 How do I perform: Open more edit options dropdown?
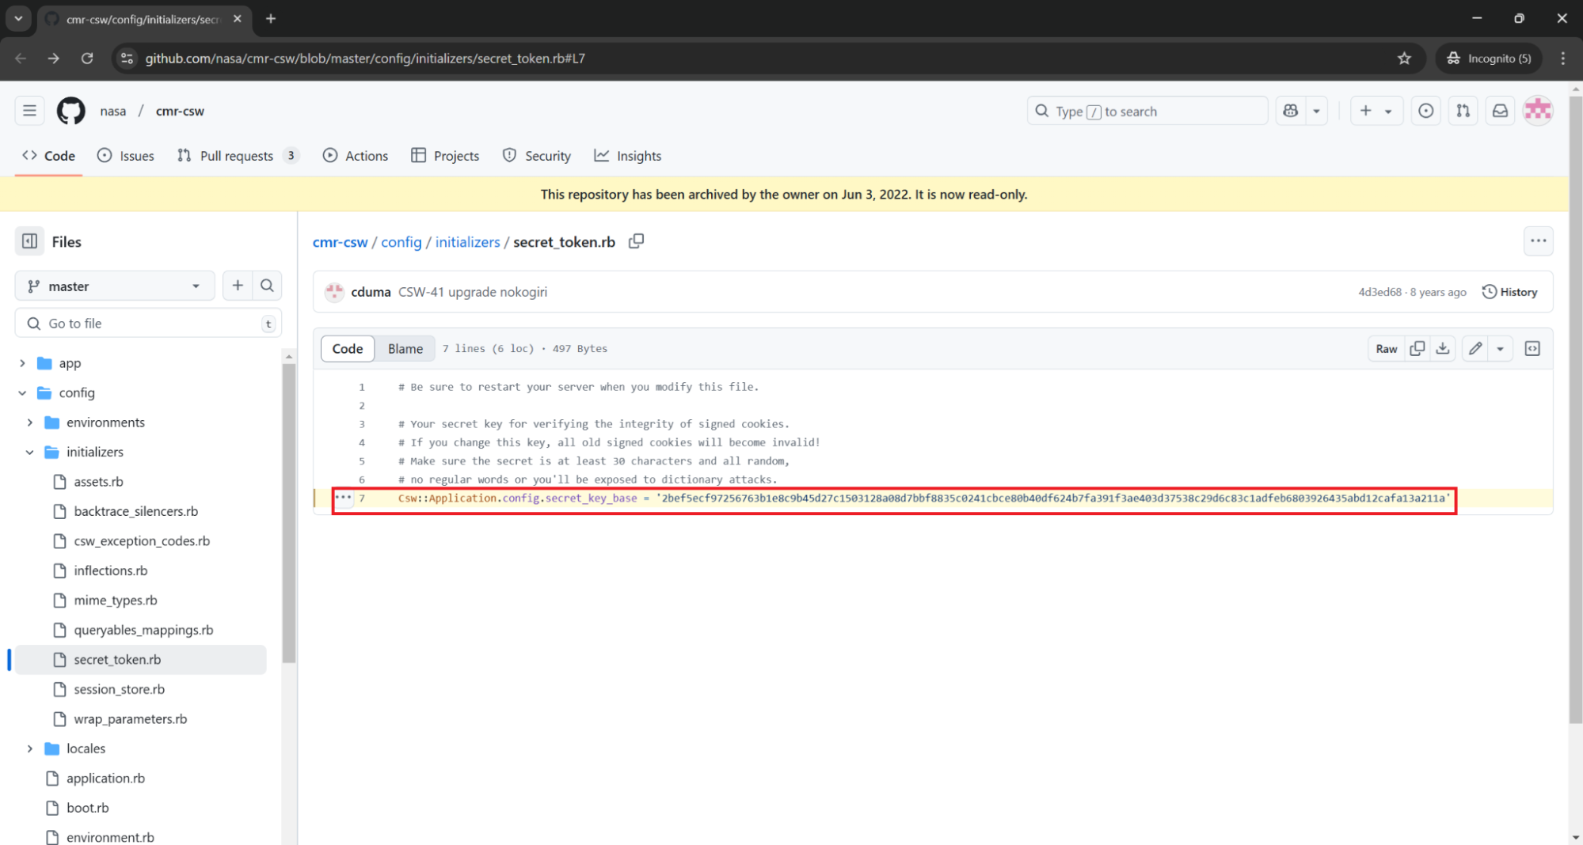tap(1500, 349)
